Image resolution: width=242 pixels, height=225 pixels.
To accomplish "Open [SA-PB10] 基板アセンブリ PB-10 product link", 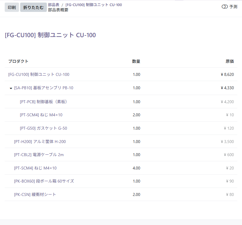I will (44, 88).
